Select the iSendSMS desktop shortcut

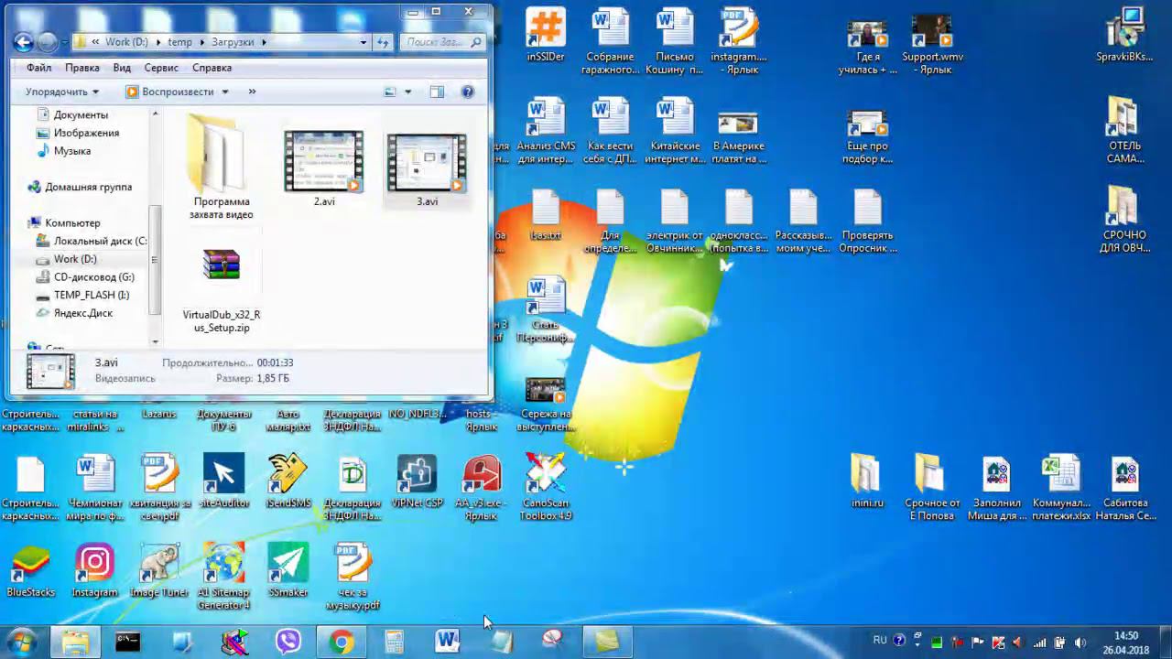[x=288, y=482]
